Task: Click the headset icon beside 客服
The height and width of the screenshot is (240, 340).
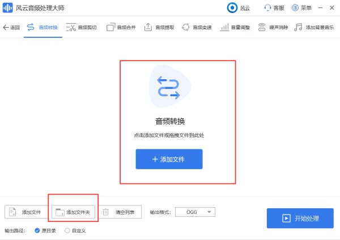Action: [x=267, y=8]
